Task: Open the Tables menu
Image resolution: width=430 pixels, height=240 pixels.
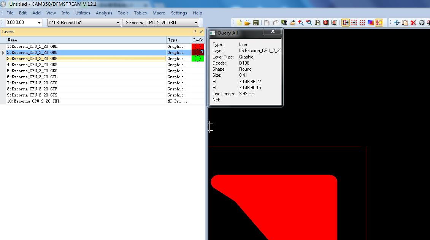Action: click(140, 13)
